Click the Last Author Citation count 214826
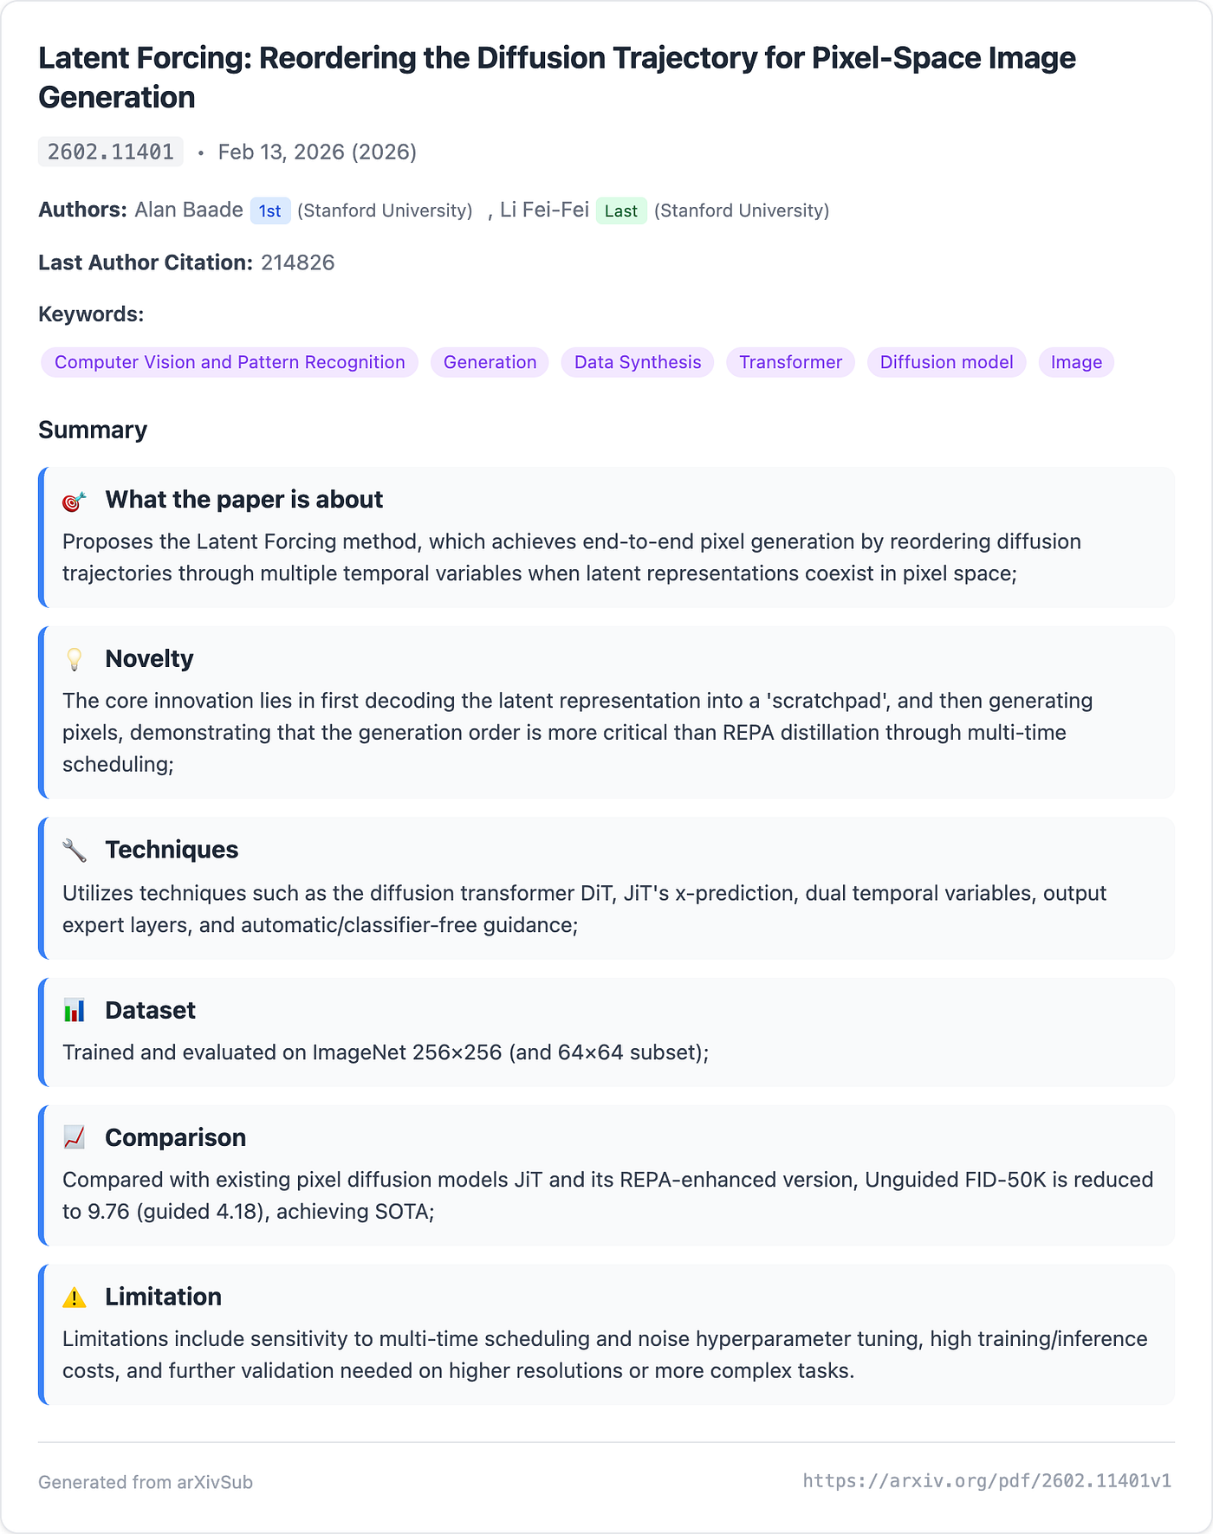The width and height of the screenshot is (1213, 1534). pos(297,262)
